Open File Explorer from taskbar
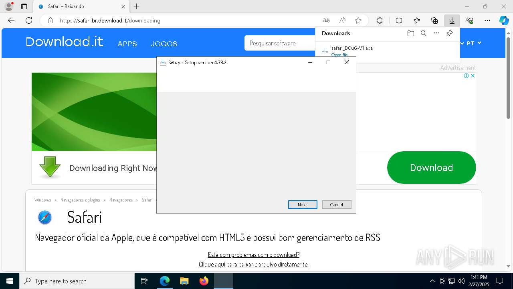This screenshot has width=513, height=289. coord(184,281)
